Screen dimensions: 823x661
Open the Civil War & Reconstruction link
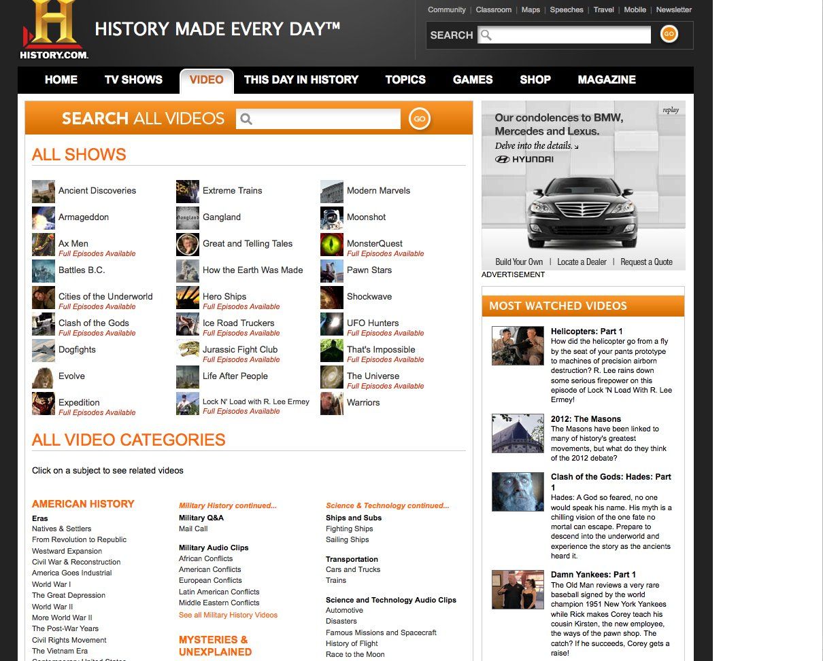[x=76, y=562]
